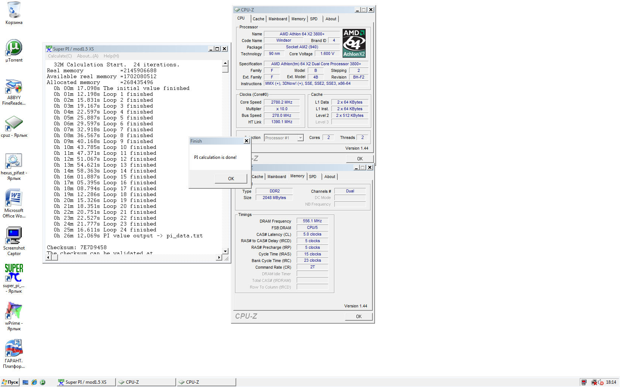
Task: Click the Checksum: 7E7D9458 line
Action: coord(77,247)
